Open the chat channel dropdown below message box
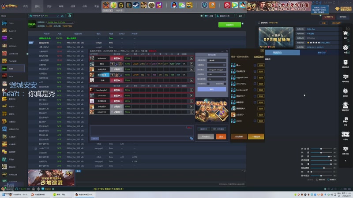The height and width of the screenshot is (198, 353). 94,139
